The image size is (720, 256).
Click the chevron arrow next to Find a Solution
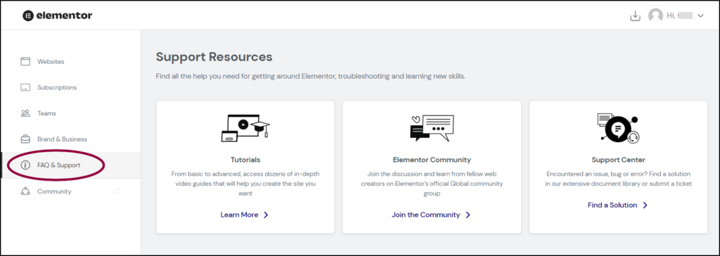pyautogui.click(x=645, y=205)
